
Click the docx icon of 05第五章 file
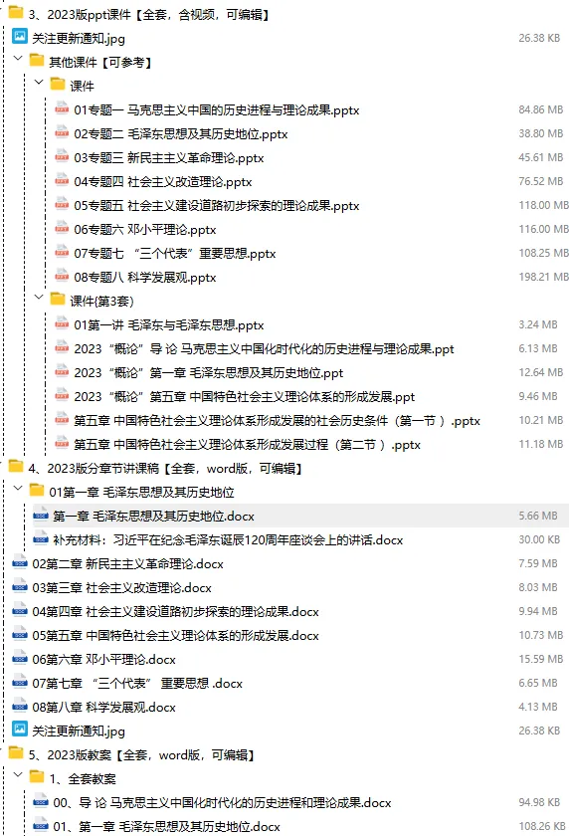[x=20, y=635]
